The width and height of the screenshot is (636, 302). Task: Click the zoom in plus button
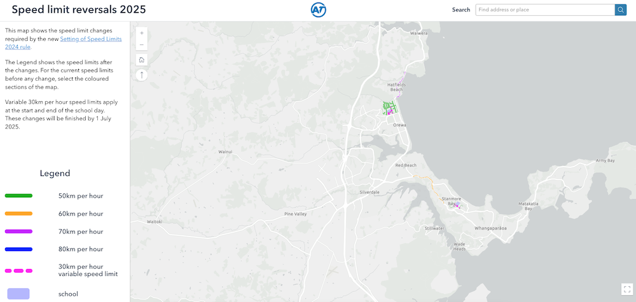click(x=142, y=32)
